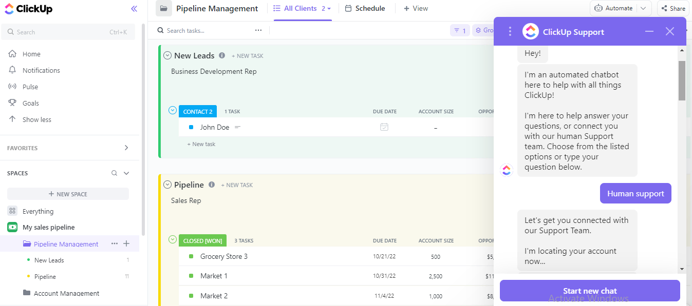This screenshot has width=692, height=306.
Task: Open Pulse in the sidebar
Action: pyautogui.click(x=30, y=87)
